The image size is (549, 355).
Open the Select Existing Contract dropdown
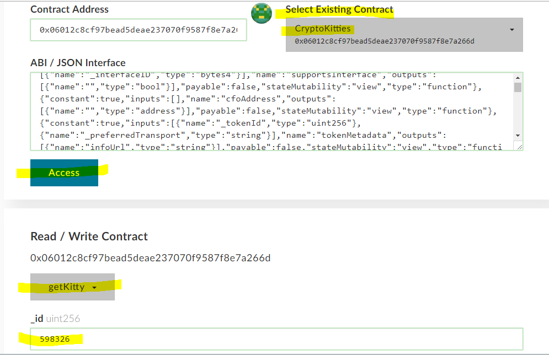[x=404, y=35]
